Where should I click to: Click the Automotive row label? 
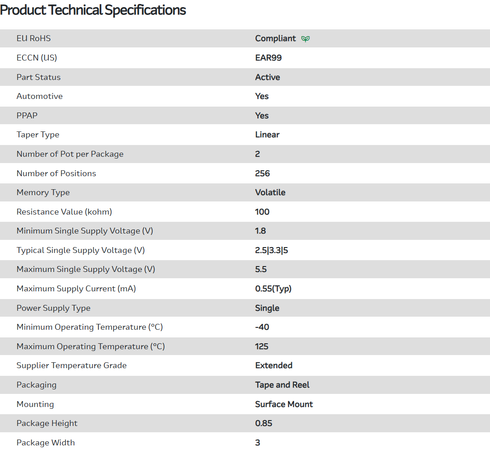point(40,96)
